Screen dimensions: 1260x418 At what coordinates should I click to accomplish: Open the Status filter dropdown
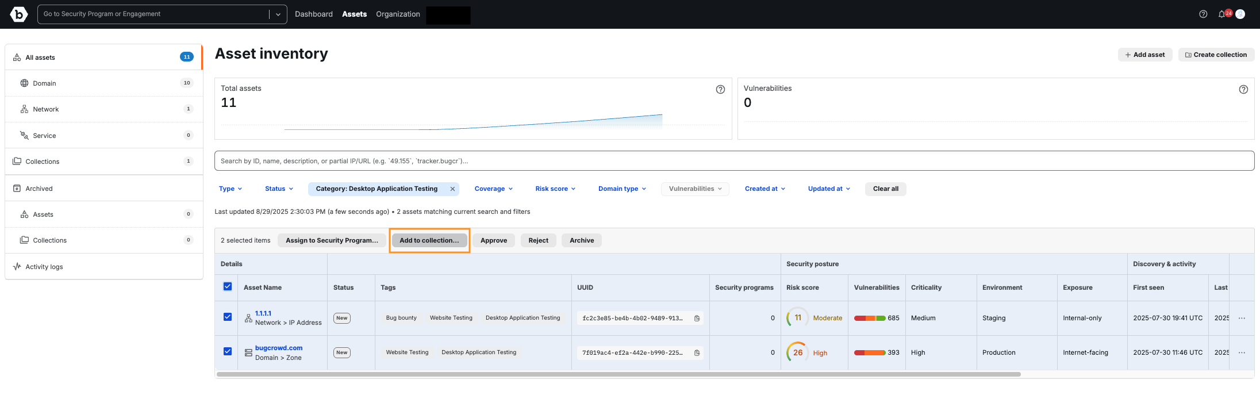279,189
